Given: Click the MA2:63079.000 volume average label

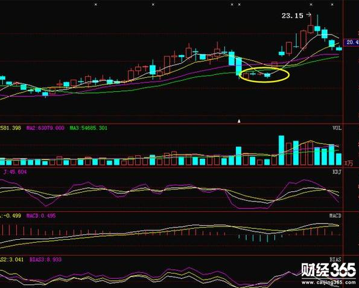Looking at the screenshot, I should (45, 128).
